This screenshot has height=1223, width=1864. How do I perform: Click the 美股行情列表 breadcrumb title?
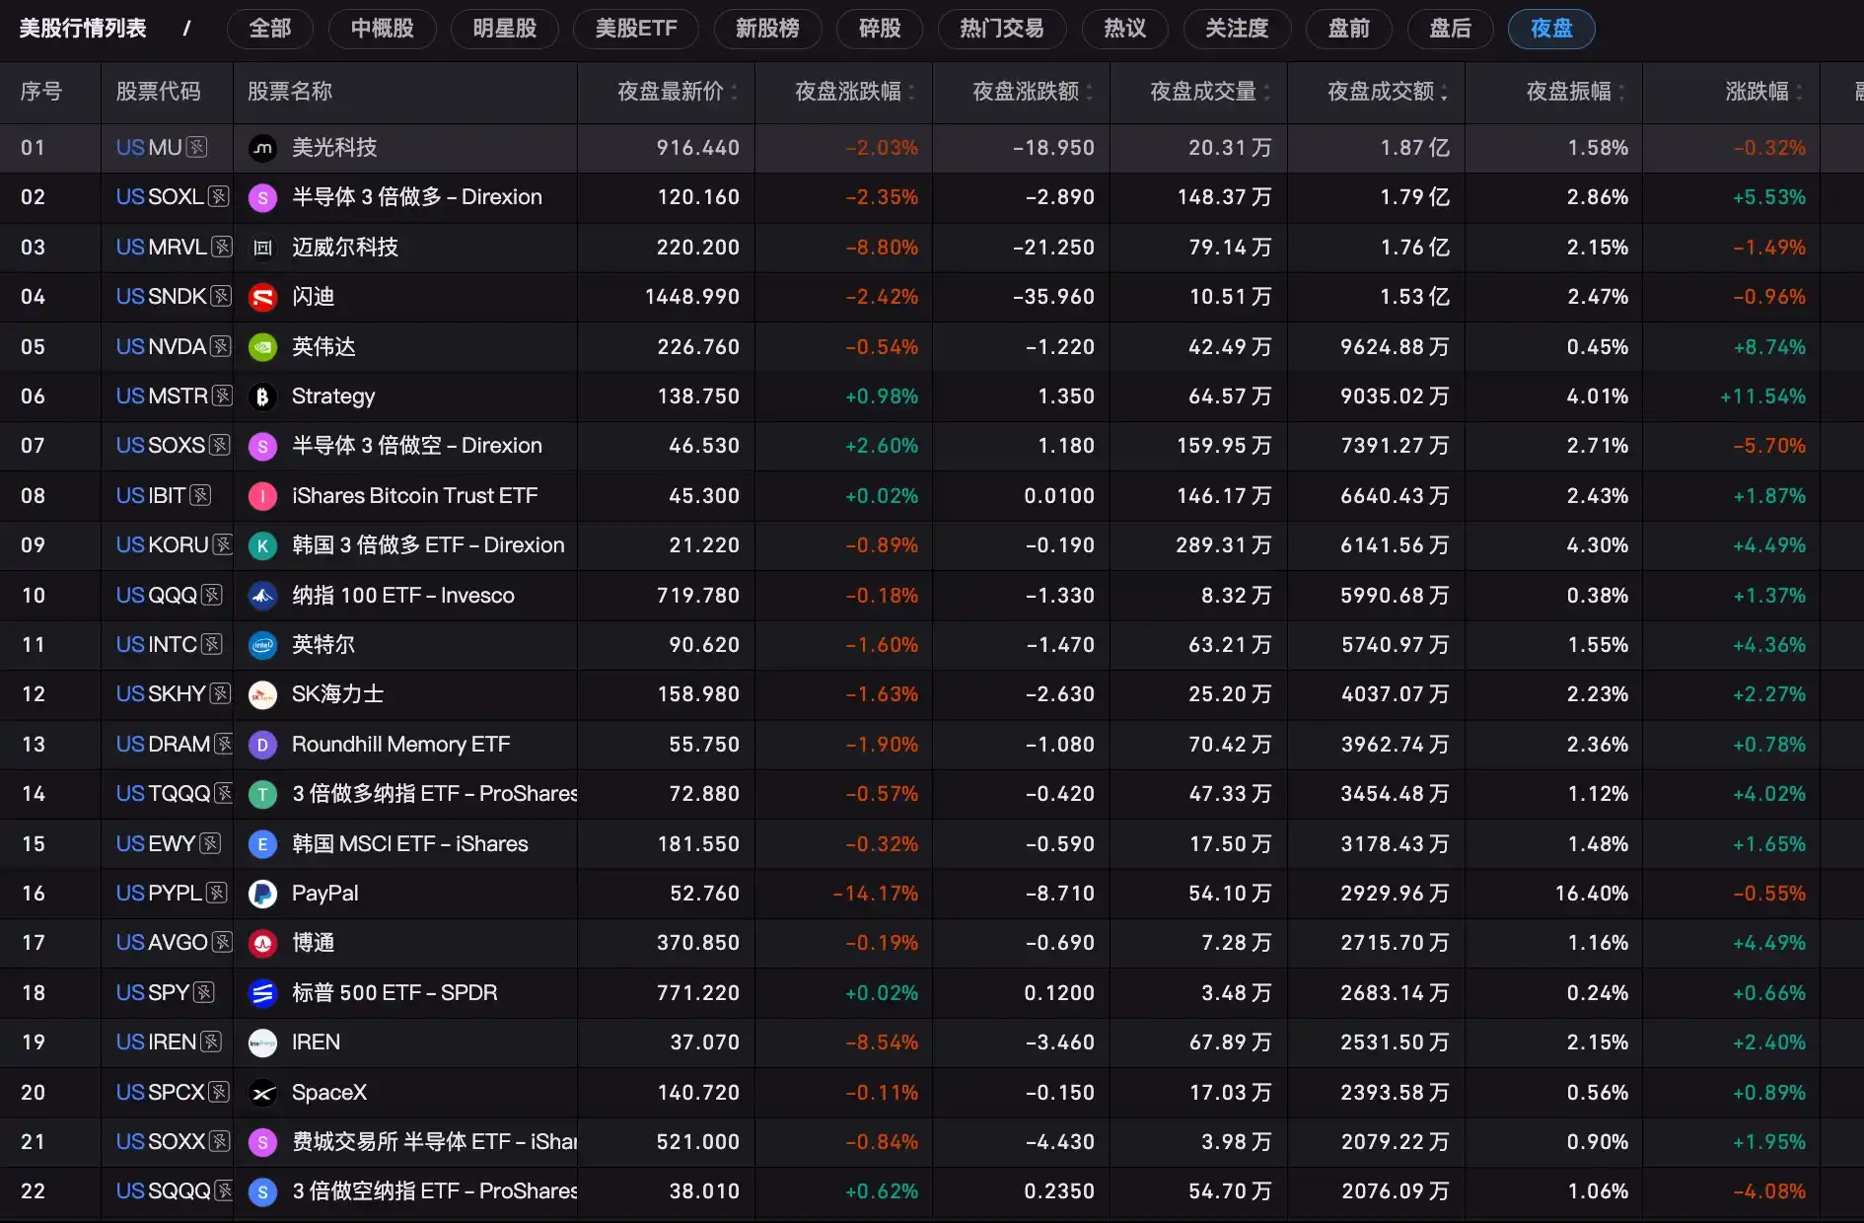(83, 29)
